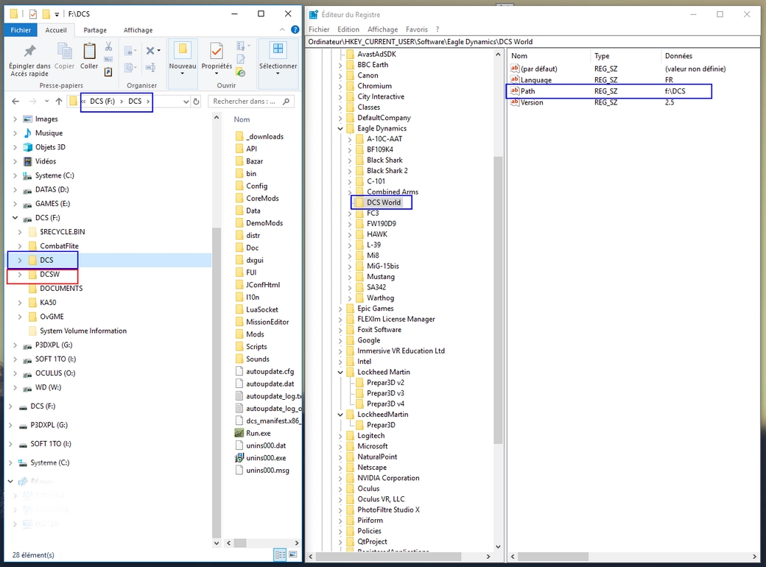Select the Prepar3D v4 registry key
The height and width of the screenshot is (567, 766).
coord(385,404)
